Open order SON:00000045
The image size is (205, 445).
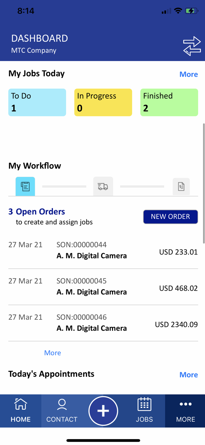click(103, 287)
